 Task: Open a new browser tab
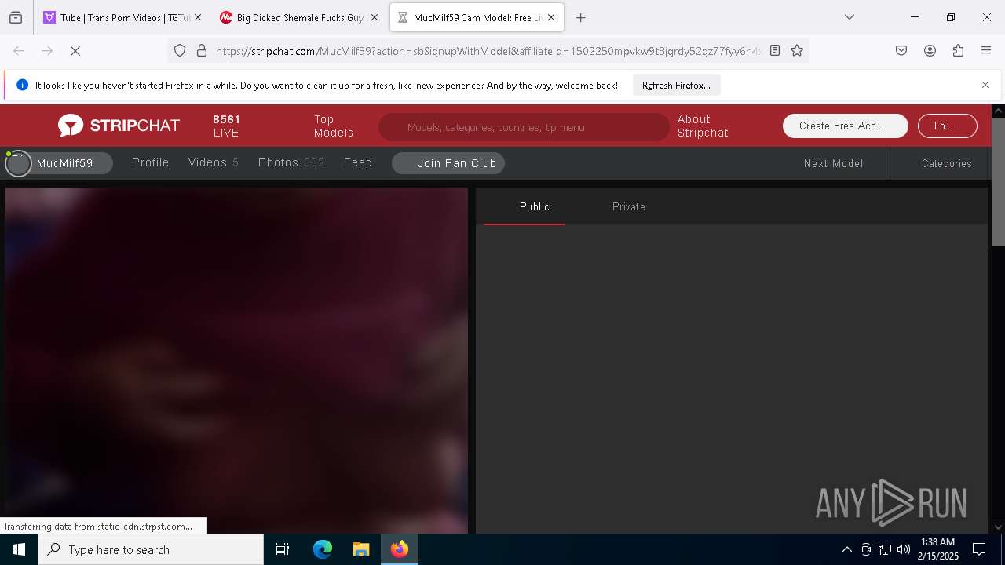pos(581,17)
